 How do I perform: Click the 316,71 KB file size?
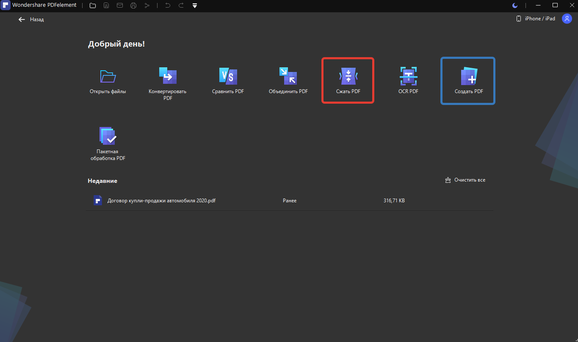[394, 201]
